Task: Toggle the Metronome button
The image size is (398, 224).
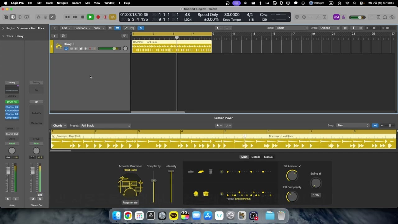Action: (x=344, y=17)
